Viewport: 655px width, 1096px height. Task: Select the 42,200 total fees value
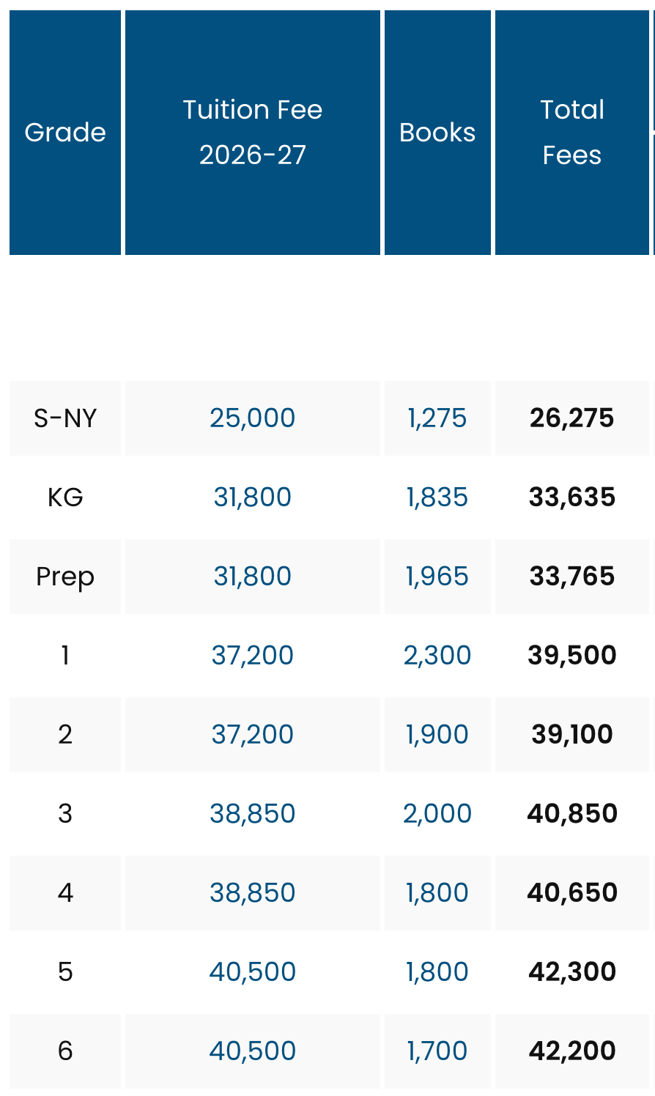coord(572,1051)
